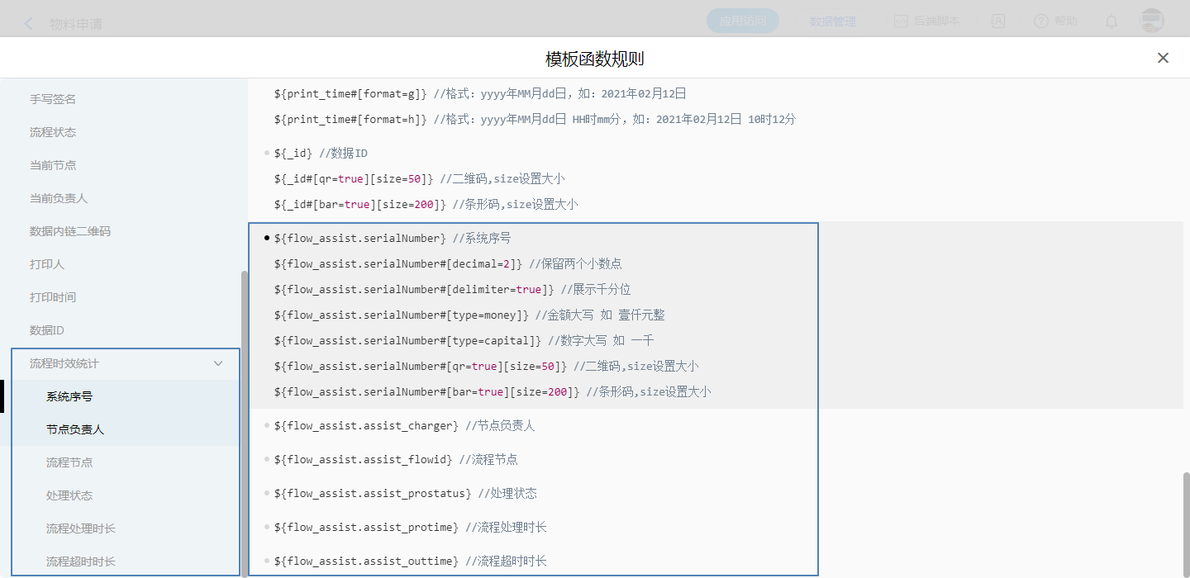
Task: Select 节点负责人 sub-item
Action: tap(75, 429)
